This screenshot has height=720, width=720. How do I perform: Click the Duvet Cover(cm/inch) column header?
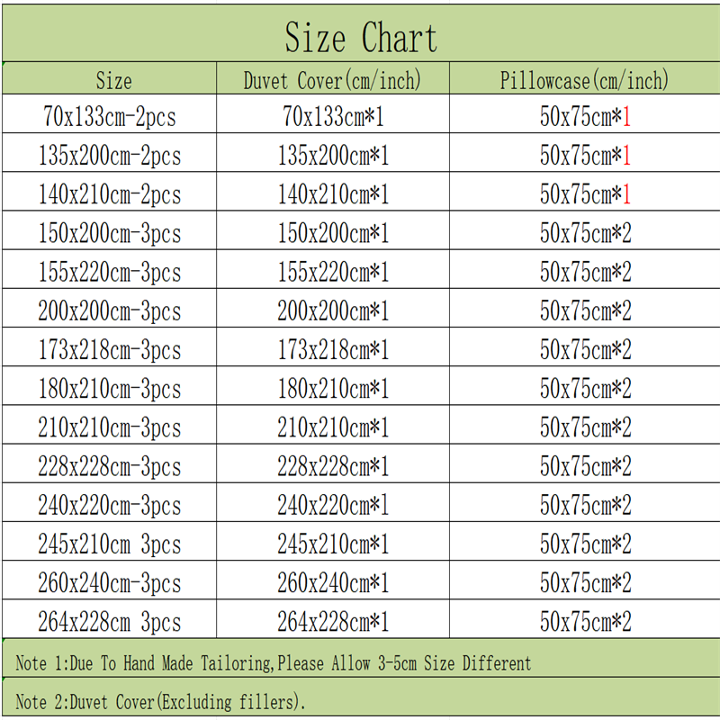point(332,80)
